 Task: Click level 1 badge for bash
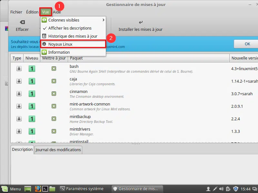click(32, 69)
